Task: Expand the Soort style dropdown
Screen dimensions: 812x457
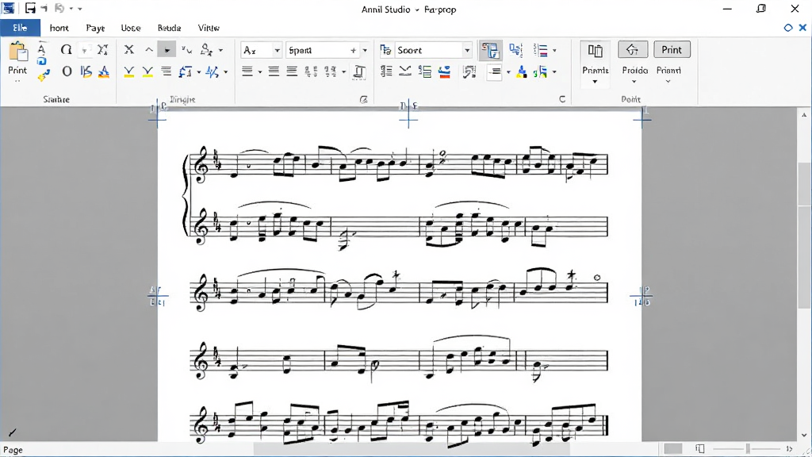Action: (467, 50)
